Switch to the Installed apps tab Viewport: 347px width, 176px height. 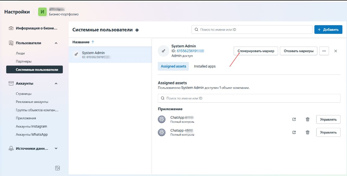[x=205, y=66]
